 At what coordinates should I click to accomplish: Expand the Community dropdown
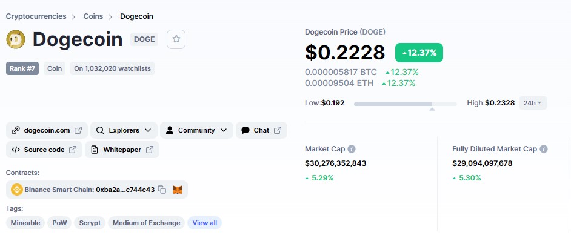click(196, 130)
